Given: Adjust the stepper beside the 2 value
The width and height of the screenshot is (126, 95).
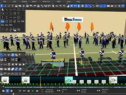Looking at the screenshot, I should click(16, 60).
